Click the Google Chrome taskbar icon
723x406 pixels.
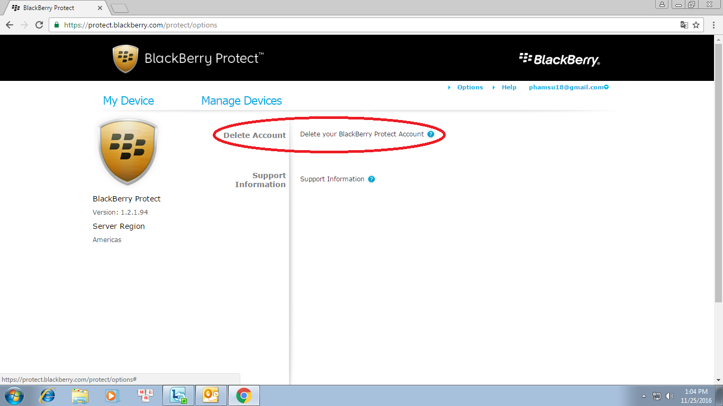click(x=244, y=395)
